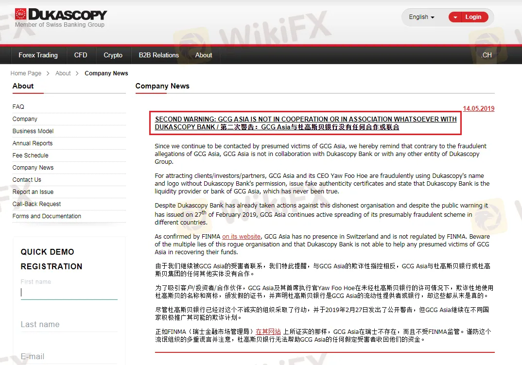This screenshot has height=365, width=522.
Task: Open the B2B Relations menu
Action: pos(159,55)
